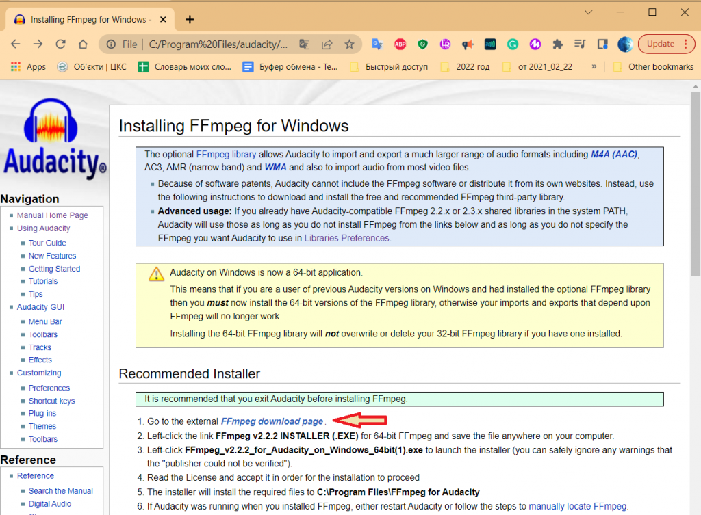Open the red ABP Adblock Plus extension
This screenshot has height=515, width=701.
(x=400, y=44)
